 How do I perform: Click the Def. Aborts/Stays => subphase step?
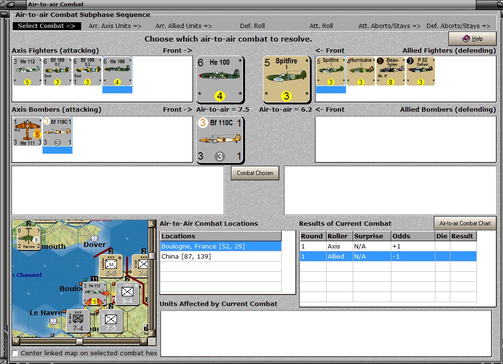[x=459, y=26]
